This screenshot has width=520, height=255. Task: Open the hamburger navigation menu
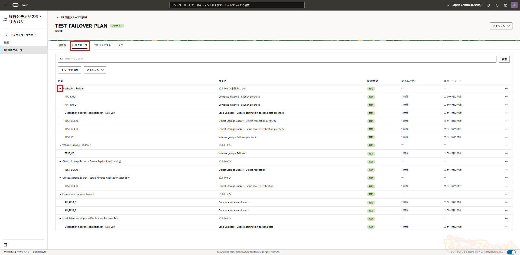pyautogui.click(x=6, y=5)
